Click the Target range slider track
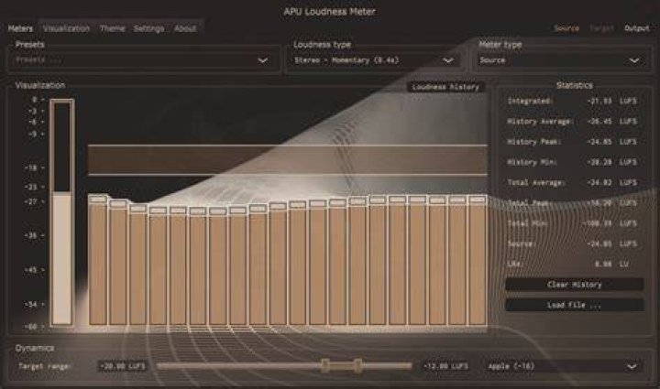This screenshot has width=660, height=389. pos(284,366)
